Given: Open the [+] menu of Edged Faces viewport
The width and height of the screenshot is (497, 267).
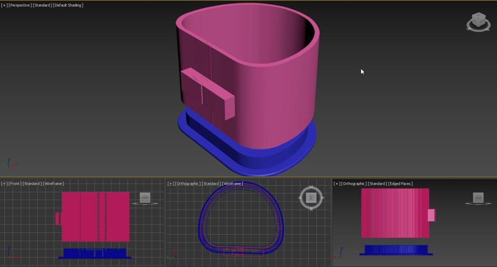Looking at the screenshot, I should [337, 183].
